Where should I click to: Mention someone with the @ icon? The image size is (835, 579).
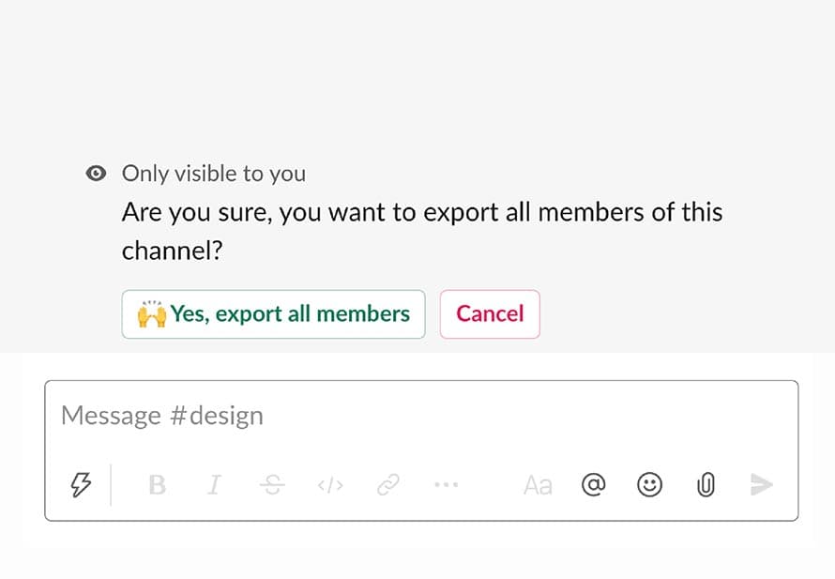point(594,485)
